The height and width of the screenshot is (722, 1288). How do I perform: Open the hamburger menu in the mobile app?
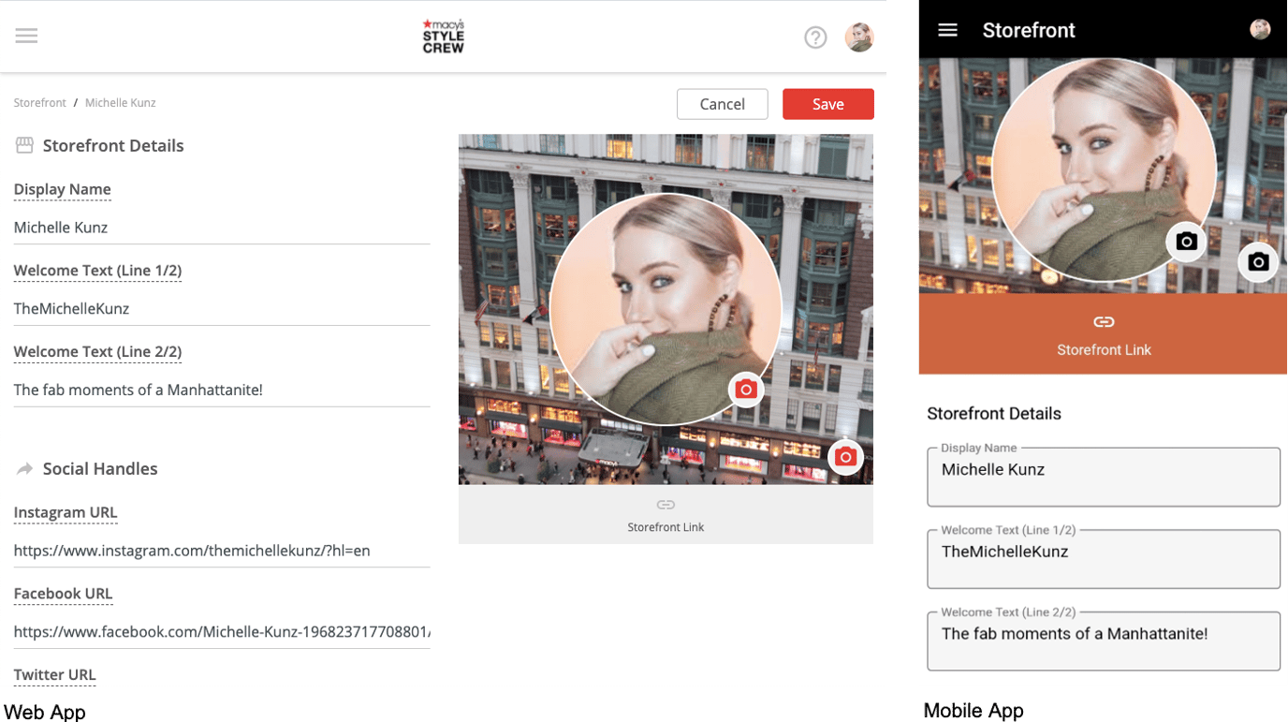point(947,29)
